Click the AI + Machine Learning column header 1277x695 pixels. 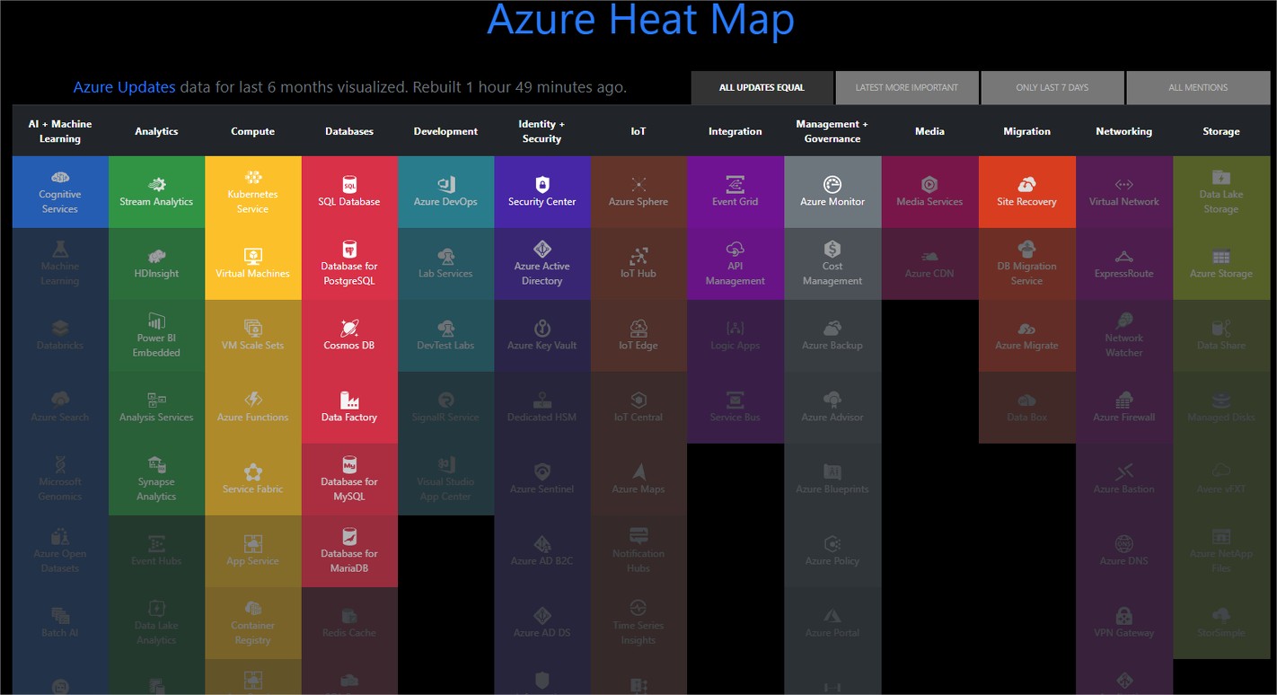pos(60,131)
